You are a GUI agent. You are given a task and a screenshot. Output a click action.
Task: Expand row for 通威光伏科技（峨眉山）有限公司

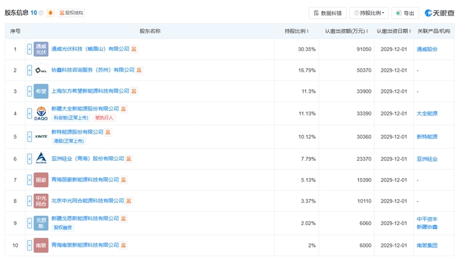[x=30, y=49]
